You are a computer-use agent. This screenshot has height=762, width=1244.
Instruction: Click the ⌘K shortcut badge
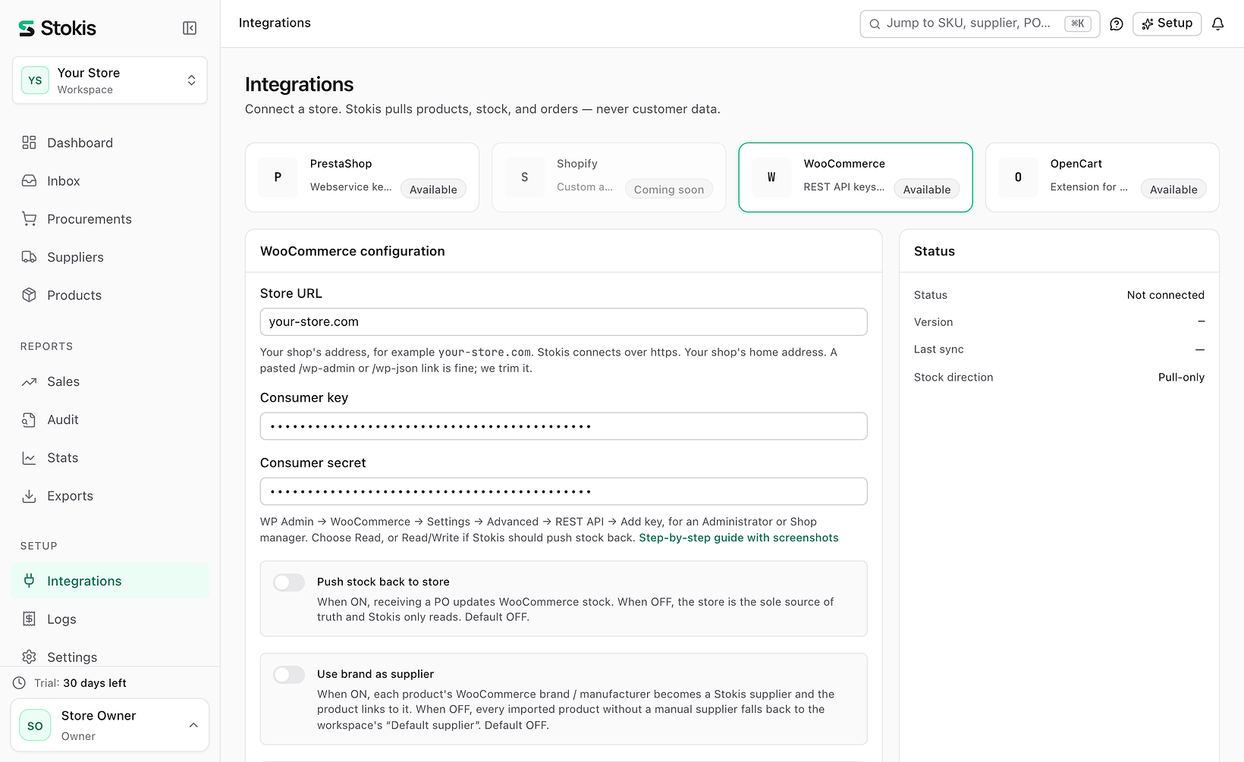point(1078,24)
